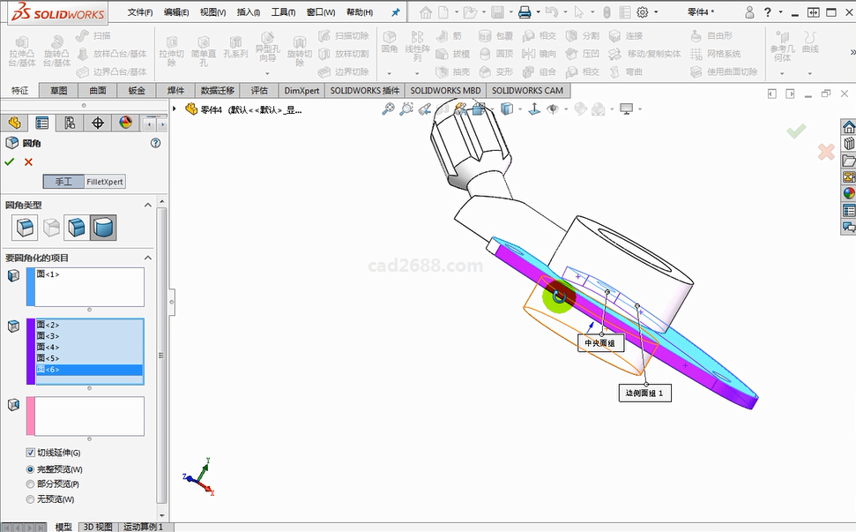Open the DimXpertManager crosshair tab icon
Screen dimensions: 856x532
click(x=97, y=123)
